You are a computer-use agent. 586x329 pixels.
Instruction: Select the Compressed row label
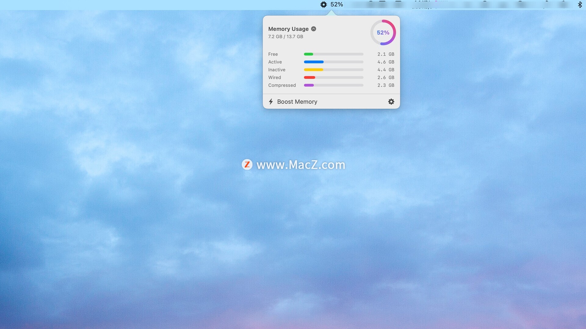pos(282,85)
